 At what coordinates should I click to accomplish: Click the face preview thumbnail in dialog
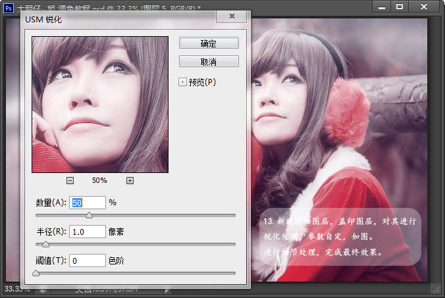pos(100,105)
